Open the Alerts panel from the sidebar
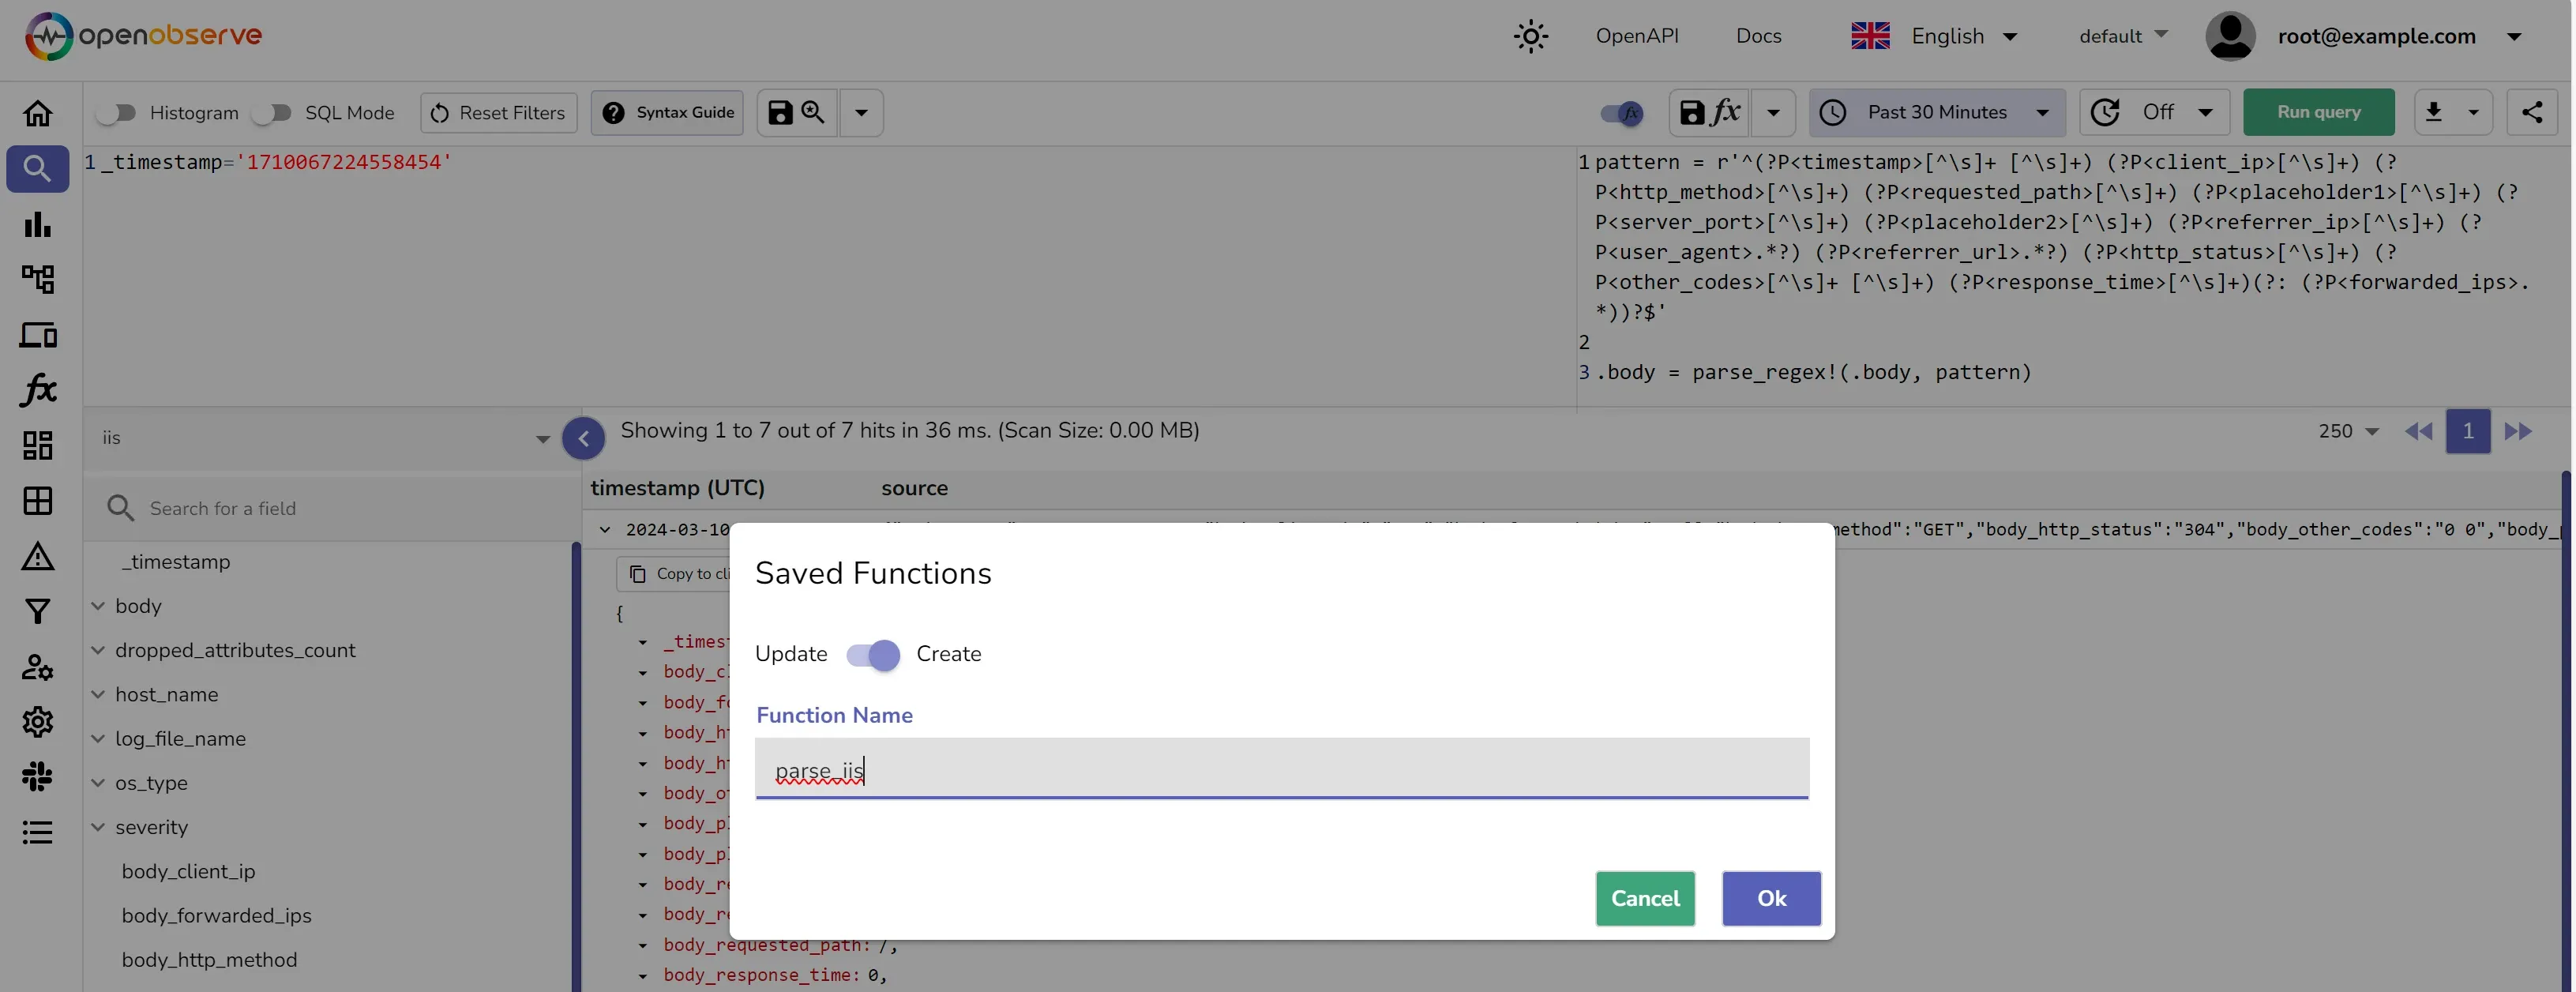The width and height of the screenshot is (2576, 992). (x=37, y=556)
